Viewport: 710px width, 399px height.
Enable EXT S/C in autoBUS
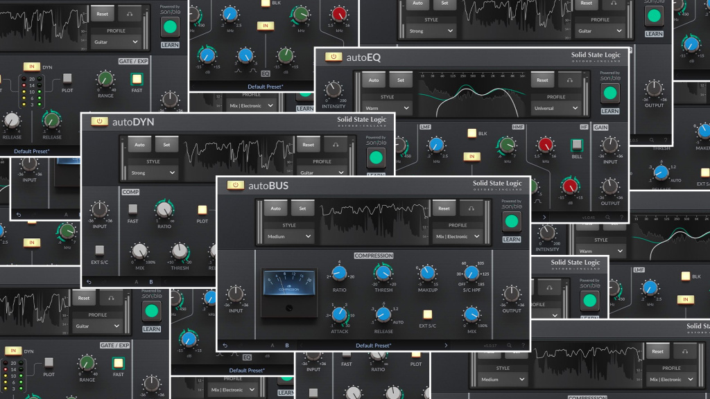[x=427, y=314]
